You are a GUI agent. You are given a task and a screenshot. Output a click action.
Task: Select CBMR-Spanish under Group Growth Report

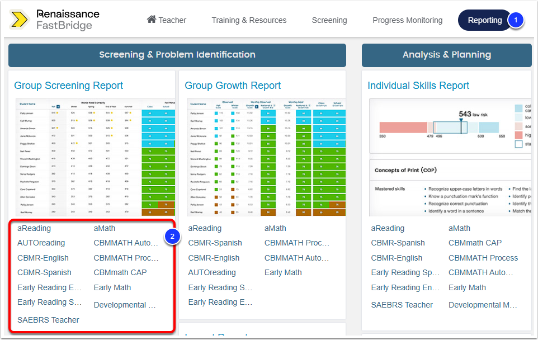[215, 243]
